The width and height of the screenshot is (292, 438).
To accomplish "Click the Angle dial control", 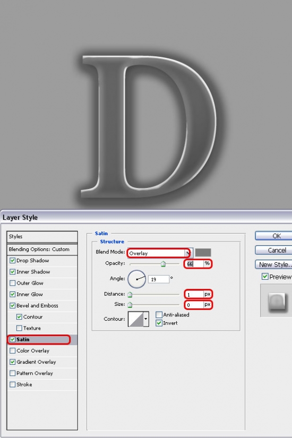I will (x=136, y=279).
